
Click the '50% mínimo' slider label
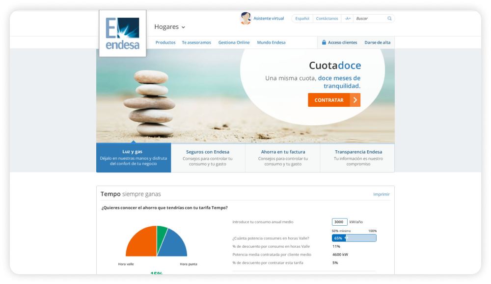tap(341, 231)
